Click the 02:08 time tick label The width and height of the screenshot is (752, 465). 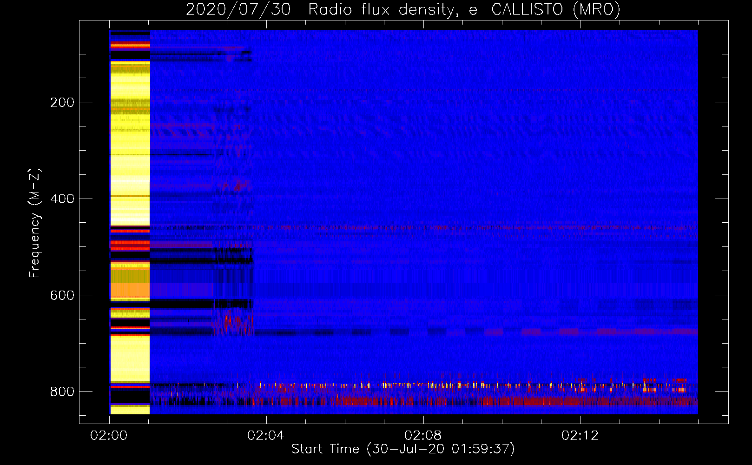pyautogui.click(x=423, y=436)
